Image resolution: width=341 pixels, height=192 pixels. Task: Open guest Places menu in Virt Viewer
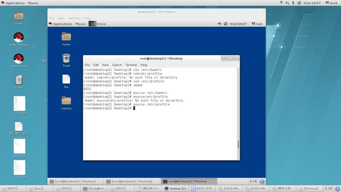pos(80,24)
